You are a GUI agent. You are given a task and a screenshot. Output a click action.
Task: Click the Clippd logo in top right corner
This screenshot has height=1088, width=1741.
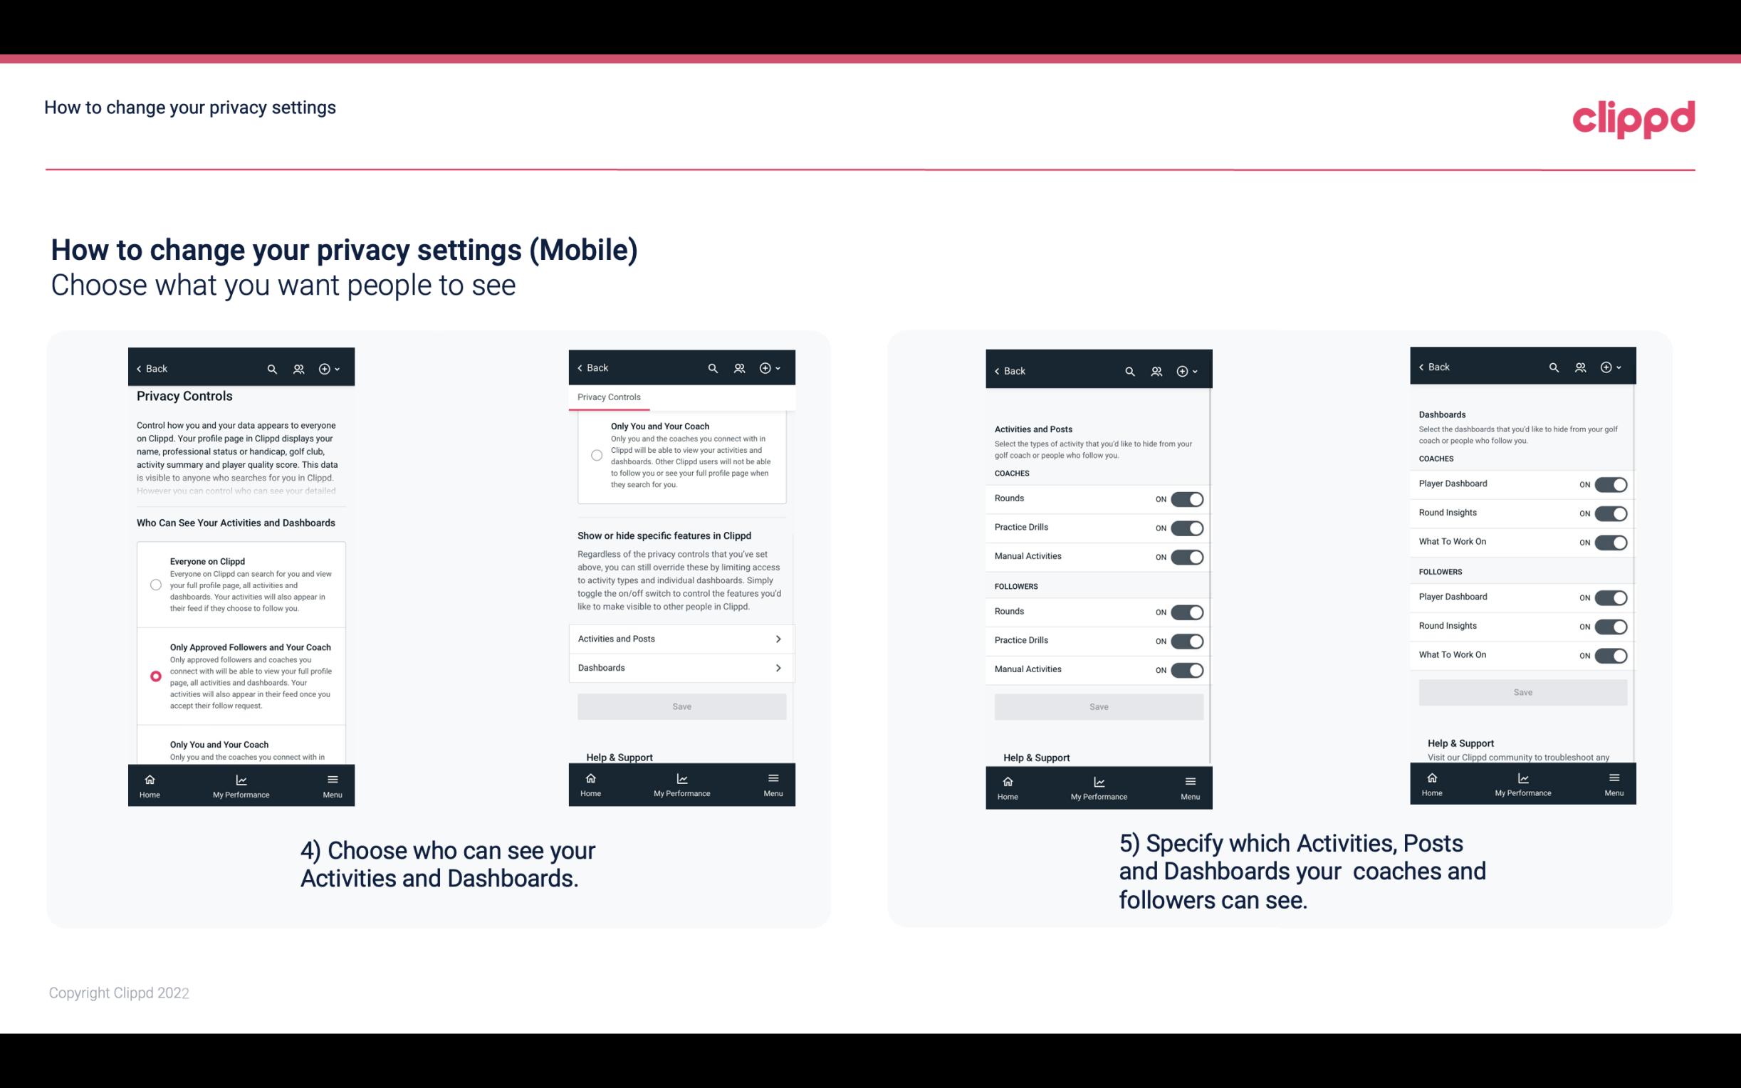point(1633,117)
